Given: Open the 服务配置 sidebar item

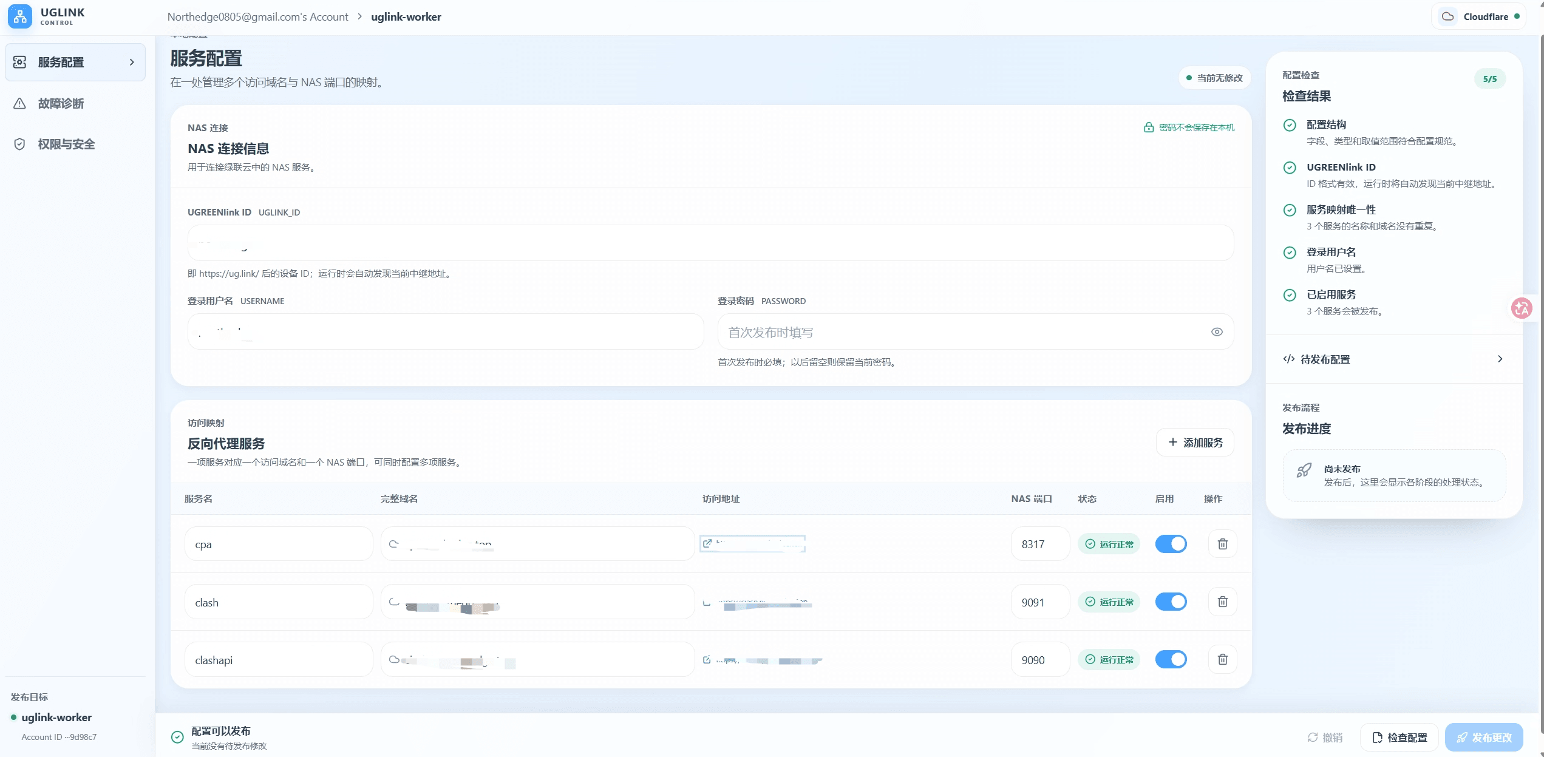Looking at the screenshot, I should [75, 62].
